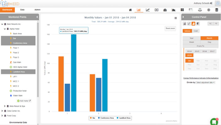Image resolution: width=221 pixels, height=125 pixels.
Task: Click the tallest Landlord Area bar on day 1
Action: 74,73
